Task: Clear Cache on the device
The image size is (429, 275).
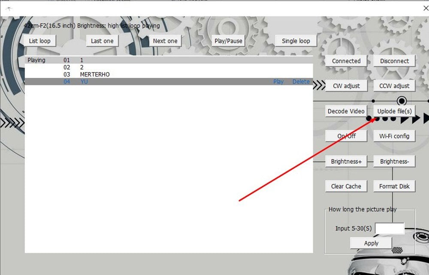Action: [x=346, y=186]
